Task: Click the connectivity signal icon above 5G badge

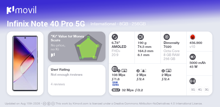Action: click(x=192, y=81)
